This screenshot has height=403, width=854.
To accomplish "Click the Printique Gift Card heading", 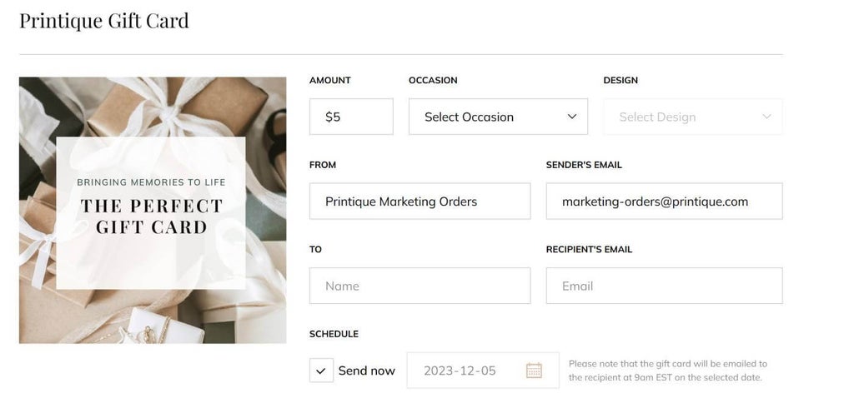I will [104, 20].
